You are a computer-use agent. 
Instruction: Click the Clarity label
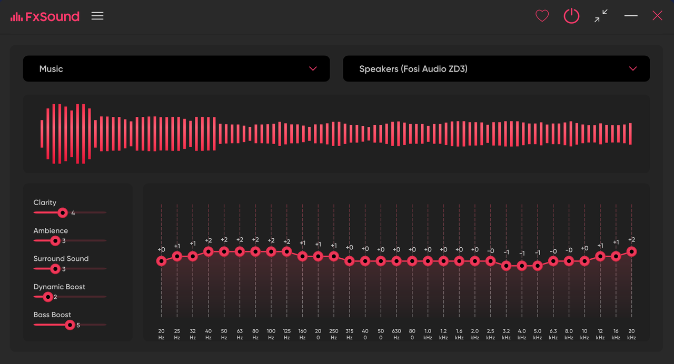coord(45,203)
